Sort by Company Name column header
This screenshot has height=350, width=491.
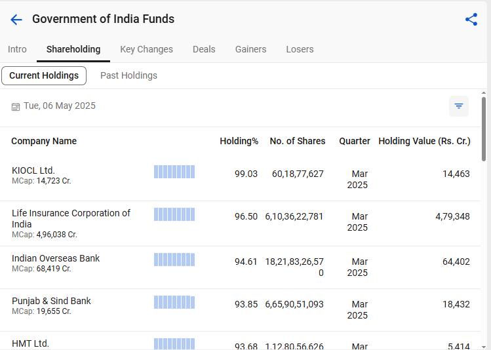tap(44, 141)
